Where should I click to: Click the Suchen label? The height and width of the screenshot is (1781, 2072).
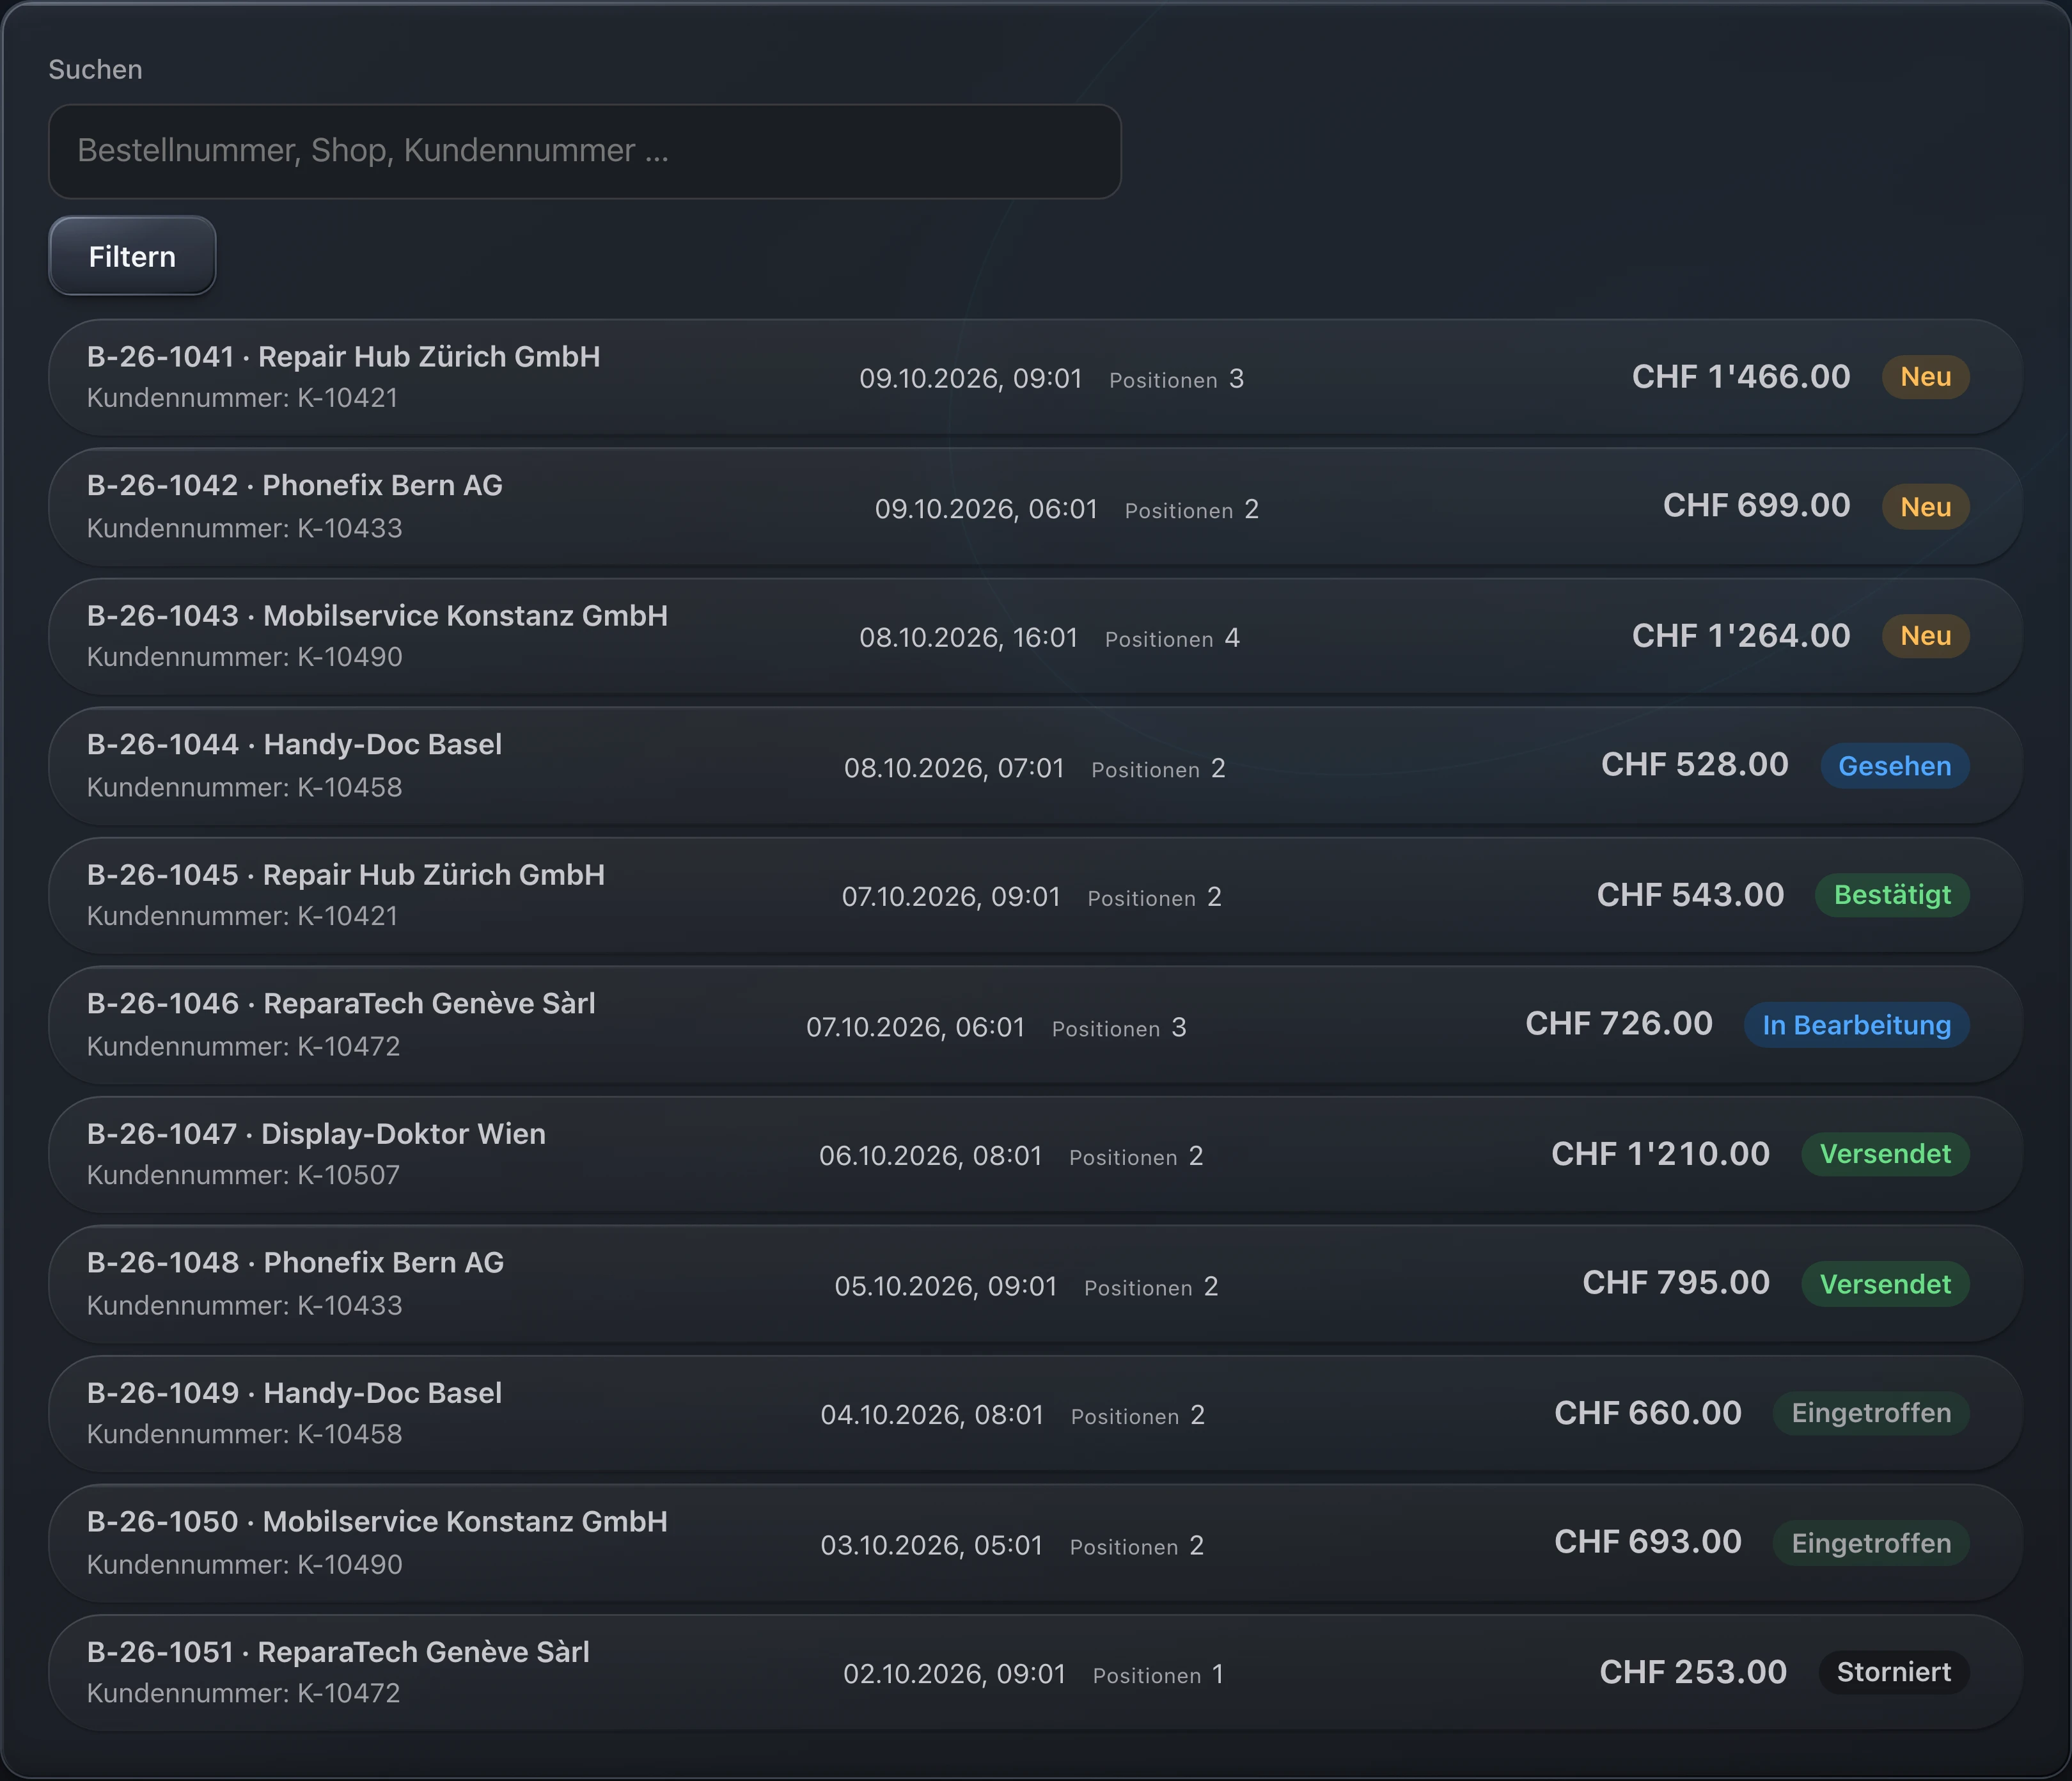(x=95, y=69)
